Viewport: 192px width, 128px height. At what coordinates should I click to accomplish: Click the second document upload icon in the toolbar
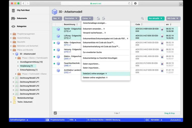pos(104,18)
